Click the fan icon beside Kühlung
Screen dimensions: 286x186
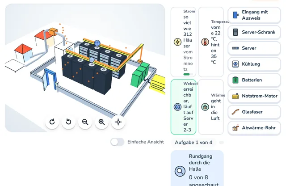236,64
